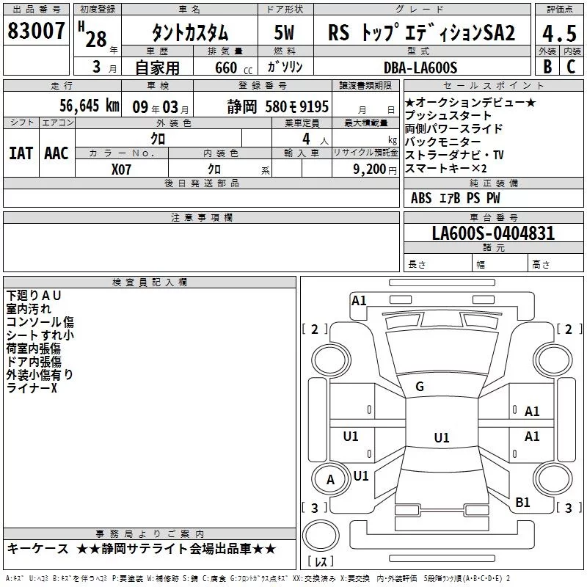Screen dimensions: 587x587
Task: Select mileage value 56,645 km
Action: [x=90, y=106]
